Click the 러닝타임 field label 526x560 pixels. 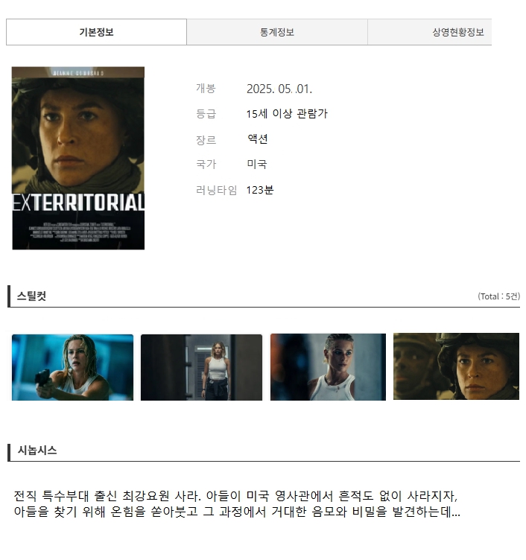click(217, 190)
